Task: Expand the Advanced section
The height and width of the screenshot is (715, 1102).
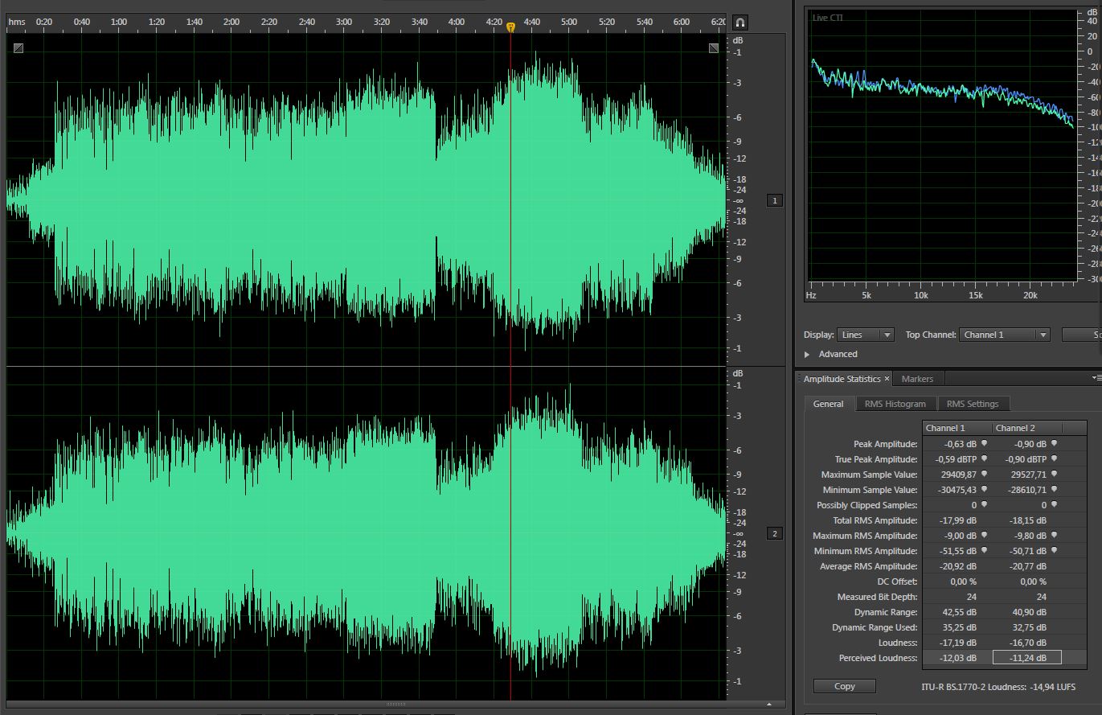Action: click(807, 354)
